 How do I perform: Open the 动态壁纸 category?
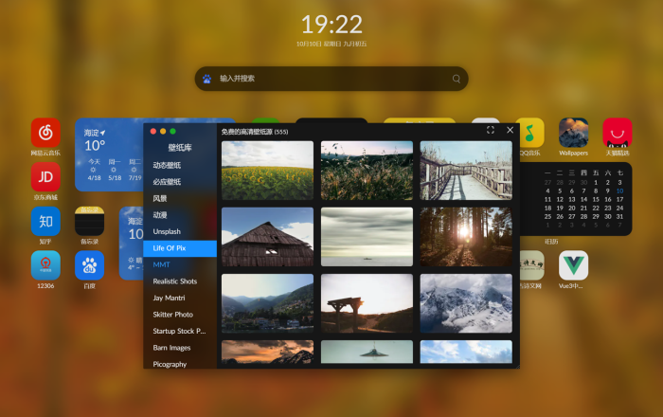[x=167, y=165]
